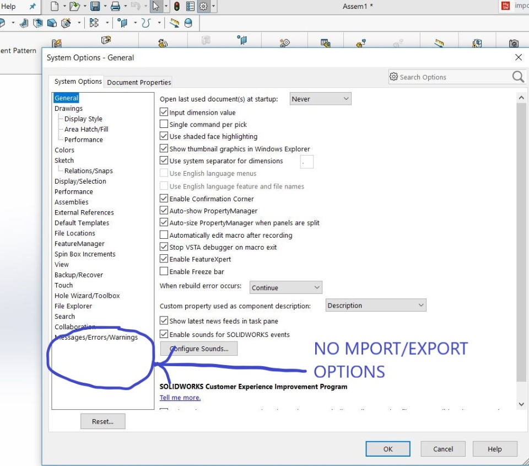The image size is (529, 466).
Task: Click OK to confirm options
Action: [388, 449]
